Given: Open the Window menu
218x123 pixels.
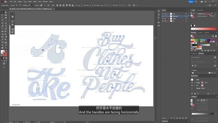Looking at the screenshot, I should click(x=45, y=2).
